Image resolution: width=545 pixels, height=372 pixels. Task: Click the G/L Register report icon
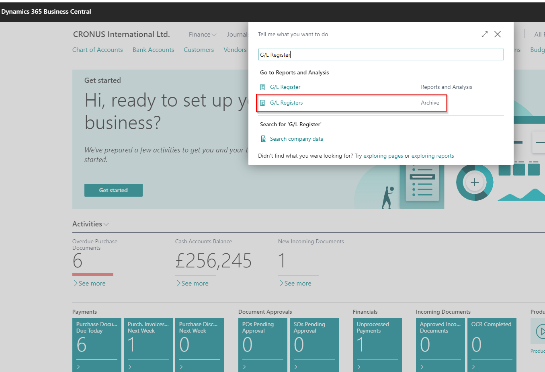(x=262, y=87)
